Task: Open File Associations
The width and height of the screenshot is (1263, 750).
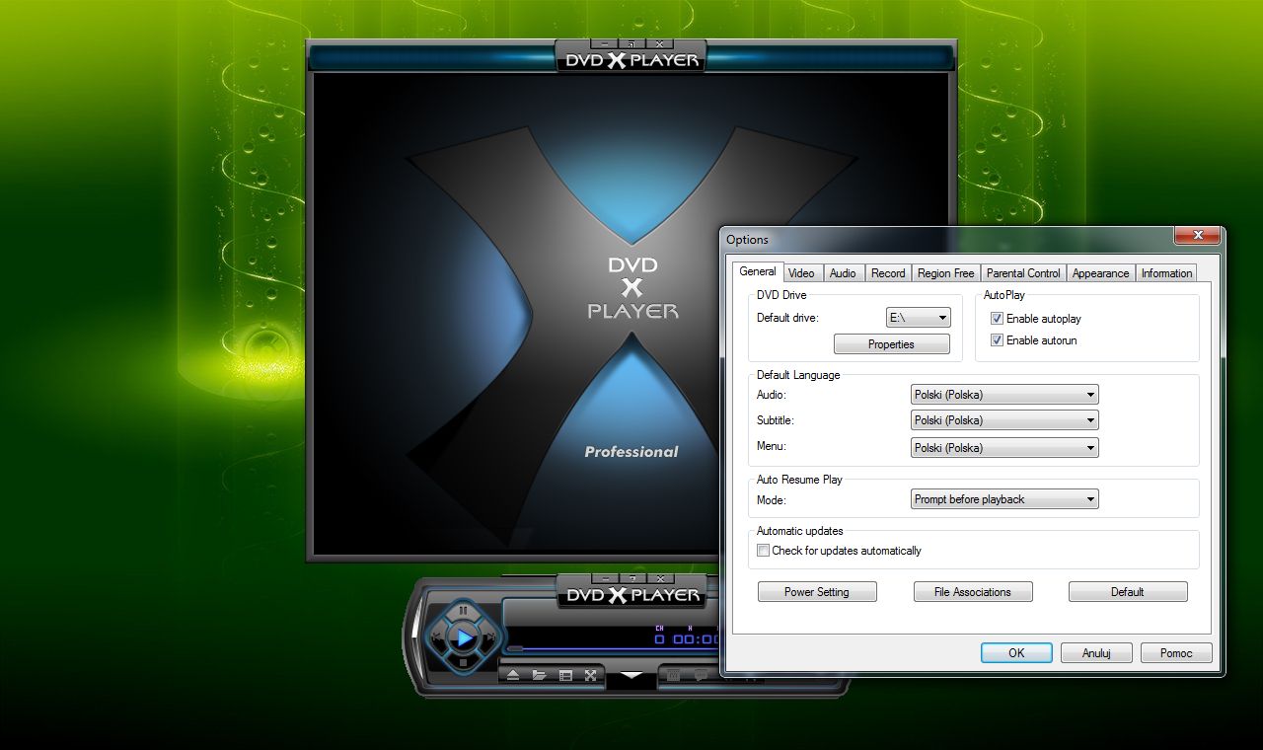Action: point(973,592)
